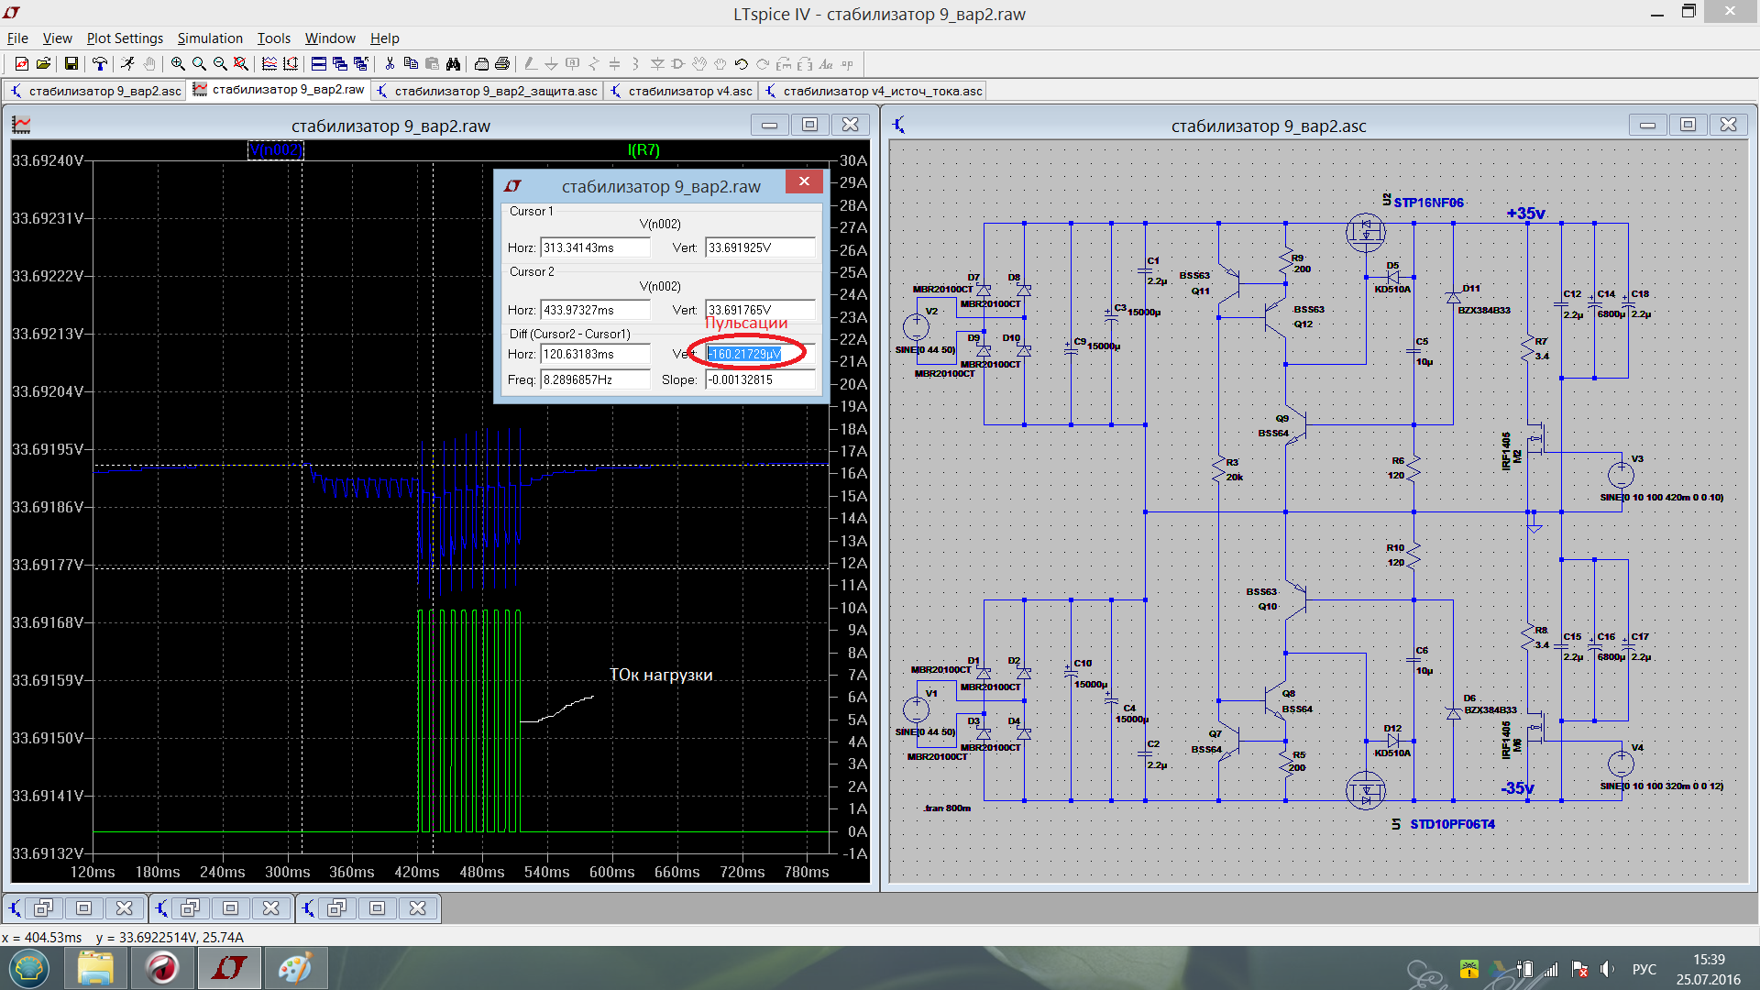Run the simulation with the running-man icon
The width and height of the screenshot is (1760, 990).
(127, 64)
